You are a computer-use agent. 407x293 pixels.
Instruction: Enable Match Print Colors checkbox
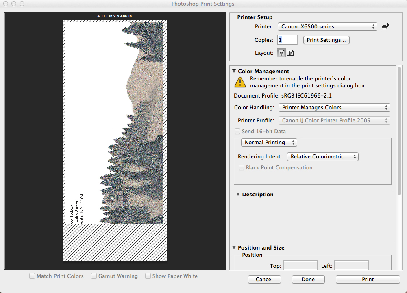32,276
